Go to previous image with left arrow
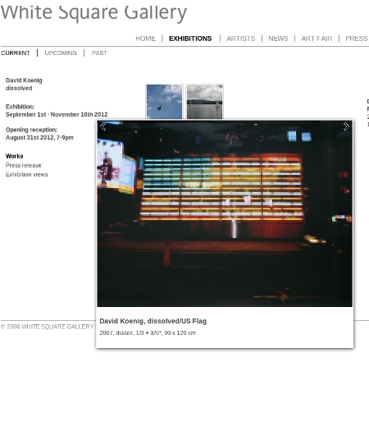369x426 pixels. pos(103,126)
